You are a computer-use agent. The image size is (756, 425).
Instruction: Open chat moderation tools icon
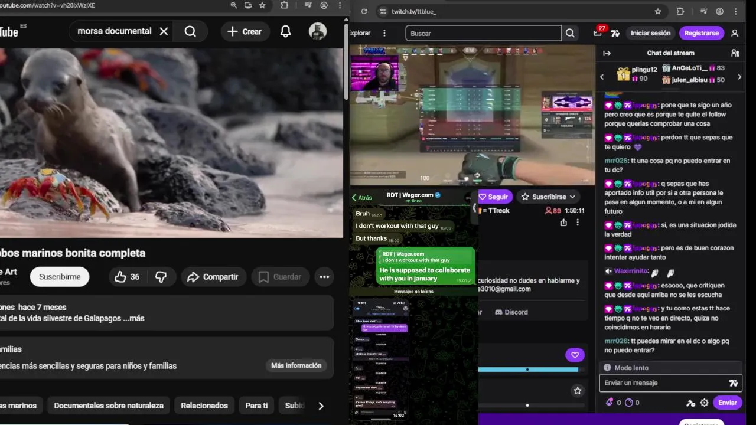[x=690, y=403]
